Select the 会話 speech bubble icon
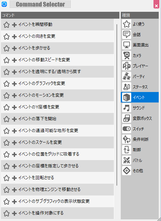Image resolution: width=161 pixels, height=221 pixels. tap(127, 34)
